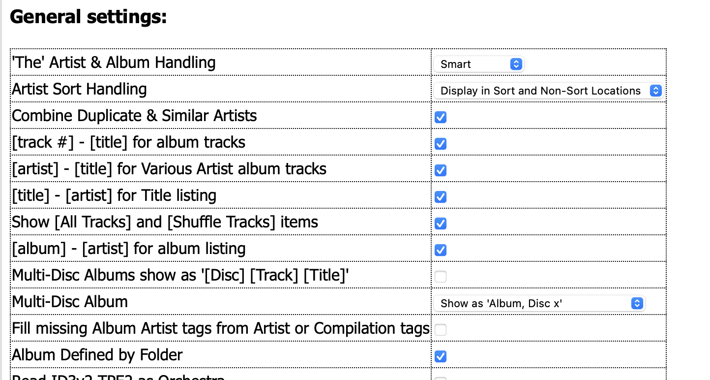Expand the Artist Sort Handling dropdown
The height and width of the screenshot is (380, 710).
click(547, 91)
